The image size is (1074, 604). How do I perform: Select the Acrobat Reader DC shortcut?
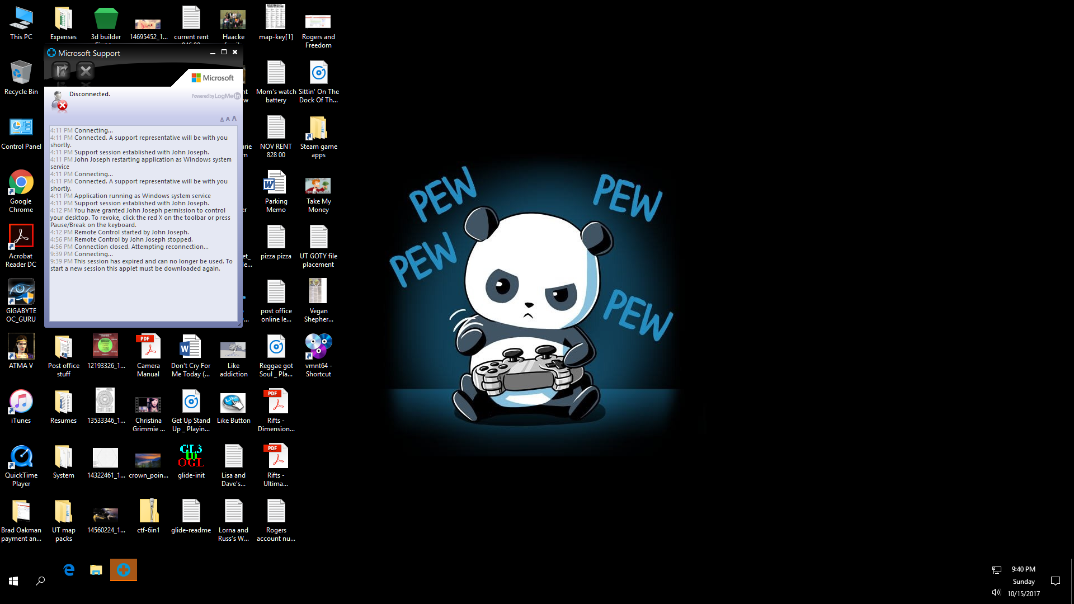(21, 246)
